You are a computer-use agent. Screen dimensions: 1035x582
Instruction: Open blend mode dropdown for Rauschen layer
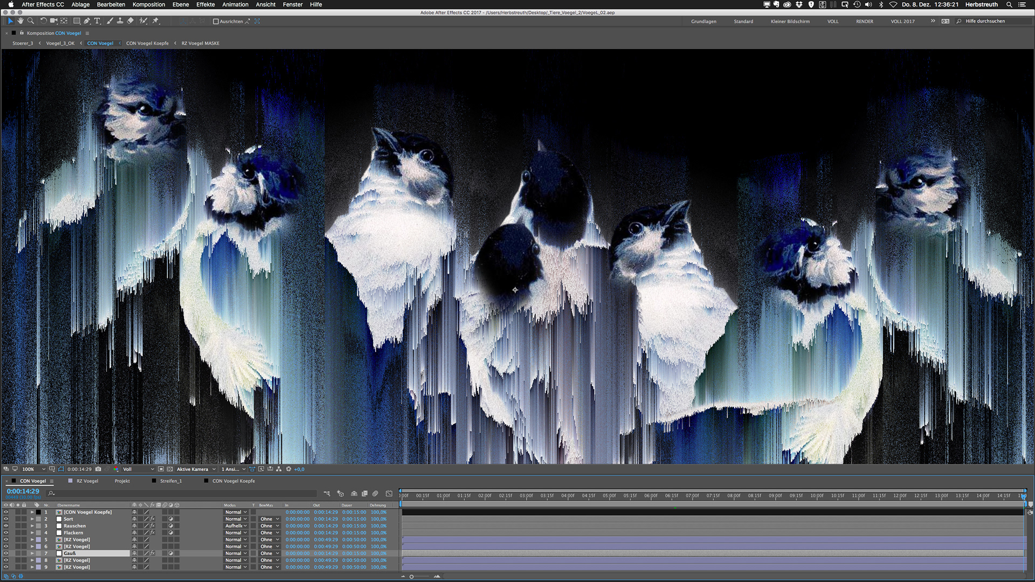click(x=236, y=526)
